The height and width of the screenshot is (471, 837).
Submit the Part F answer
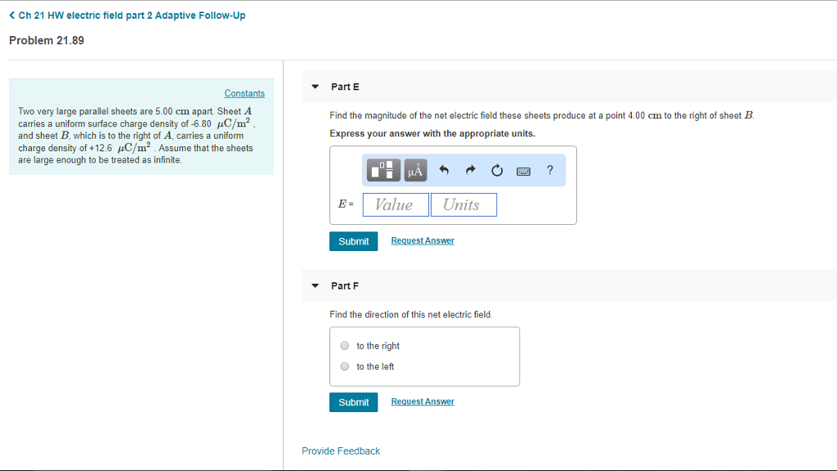(x=353, y=401)
